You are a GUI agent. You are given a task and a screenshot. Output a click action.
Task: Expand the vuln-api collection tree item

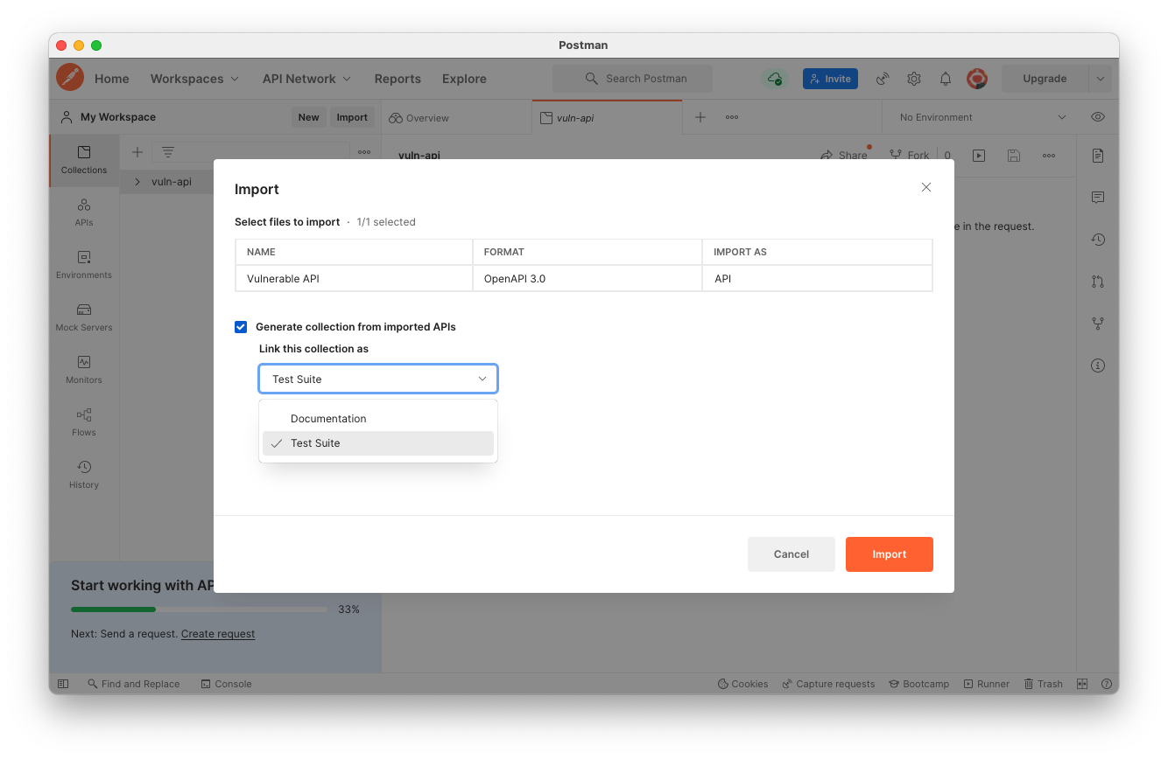coord(137,182)
